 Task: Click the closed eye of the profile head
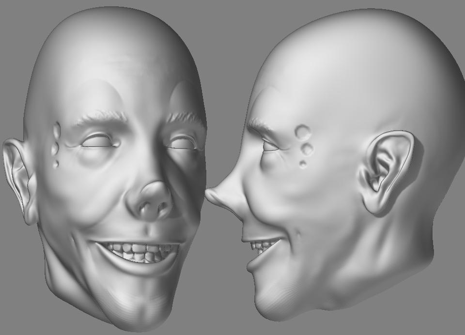tap(269, 146)
